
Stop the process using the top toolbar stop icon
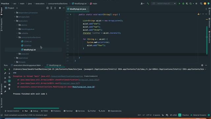click(x=196, y=4)
